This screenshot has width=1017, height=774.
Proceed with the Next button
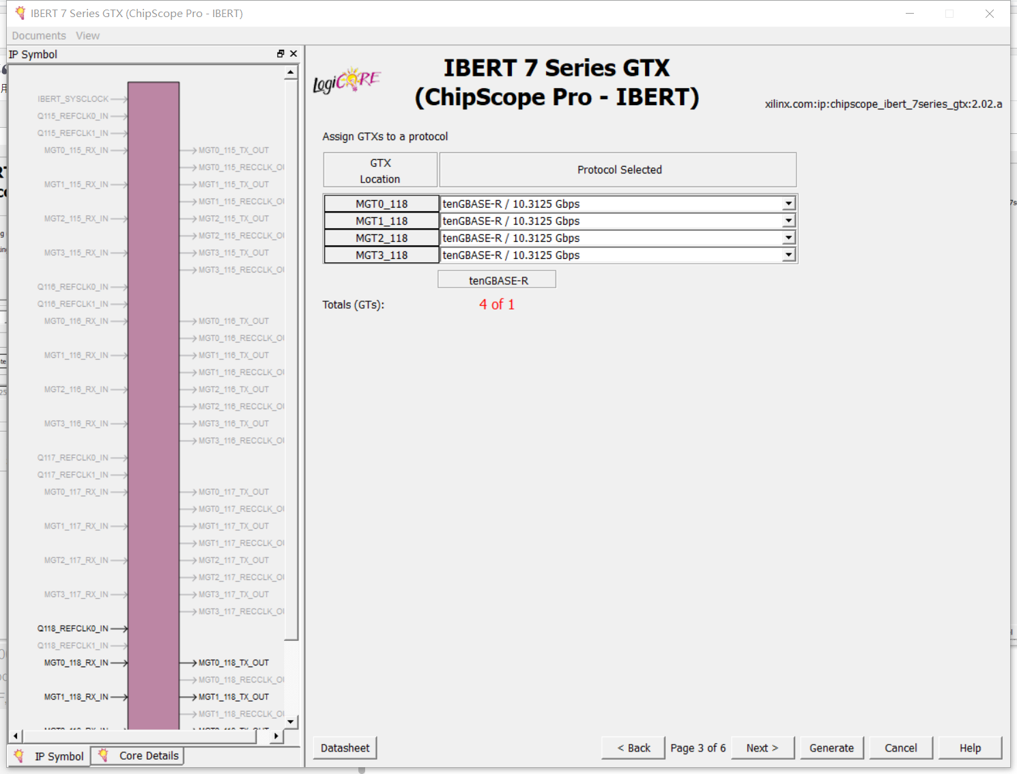[x=763, y=748]
